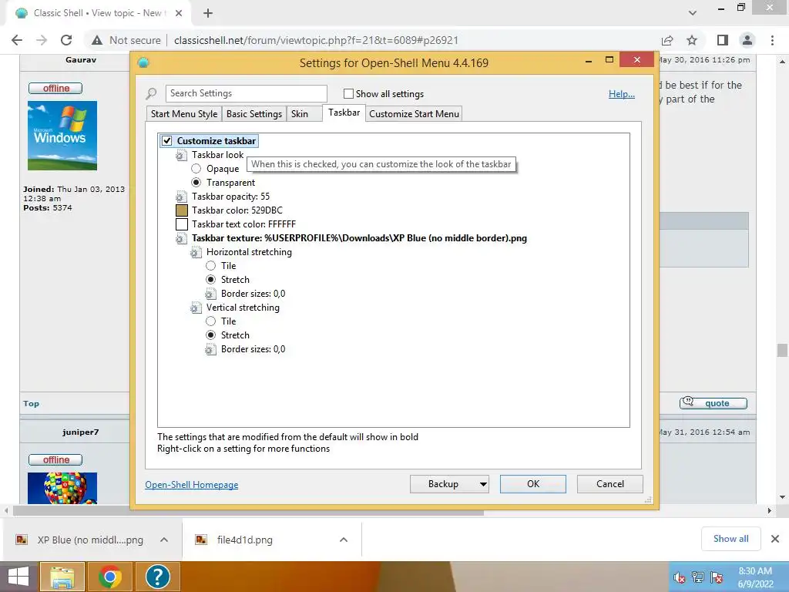This screenshot has width=789, height=592.
Task: Open the Chrome tab search chevron
Action: tap(693, 13)
